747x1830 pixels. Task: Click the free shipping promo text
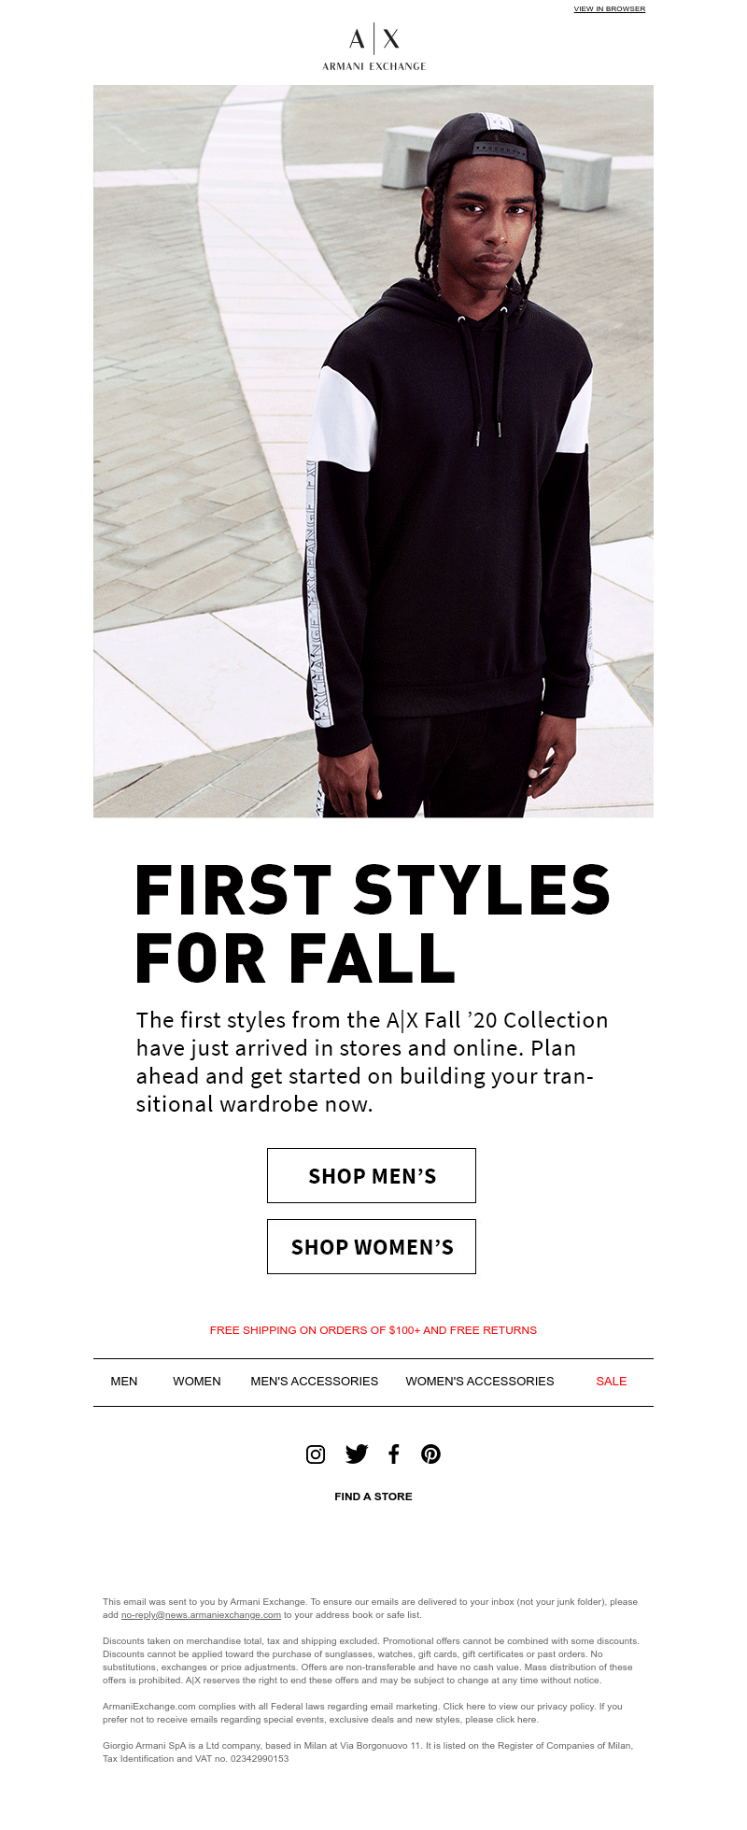pyautogui.click(x=373, y=1329)
